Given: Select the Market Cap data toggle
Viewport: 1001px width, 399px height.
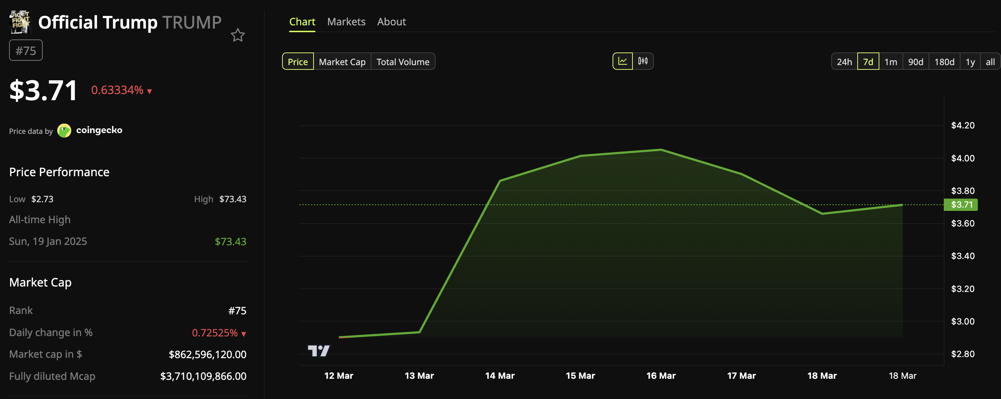Looking at the screenshot, I should (342, 62).
